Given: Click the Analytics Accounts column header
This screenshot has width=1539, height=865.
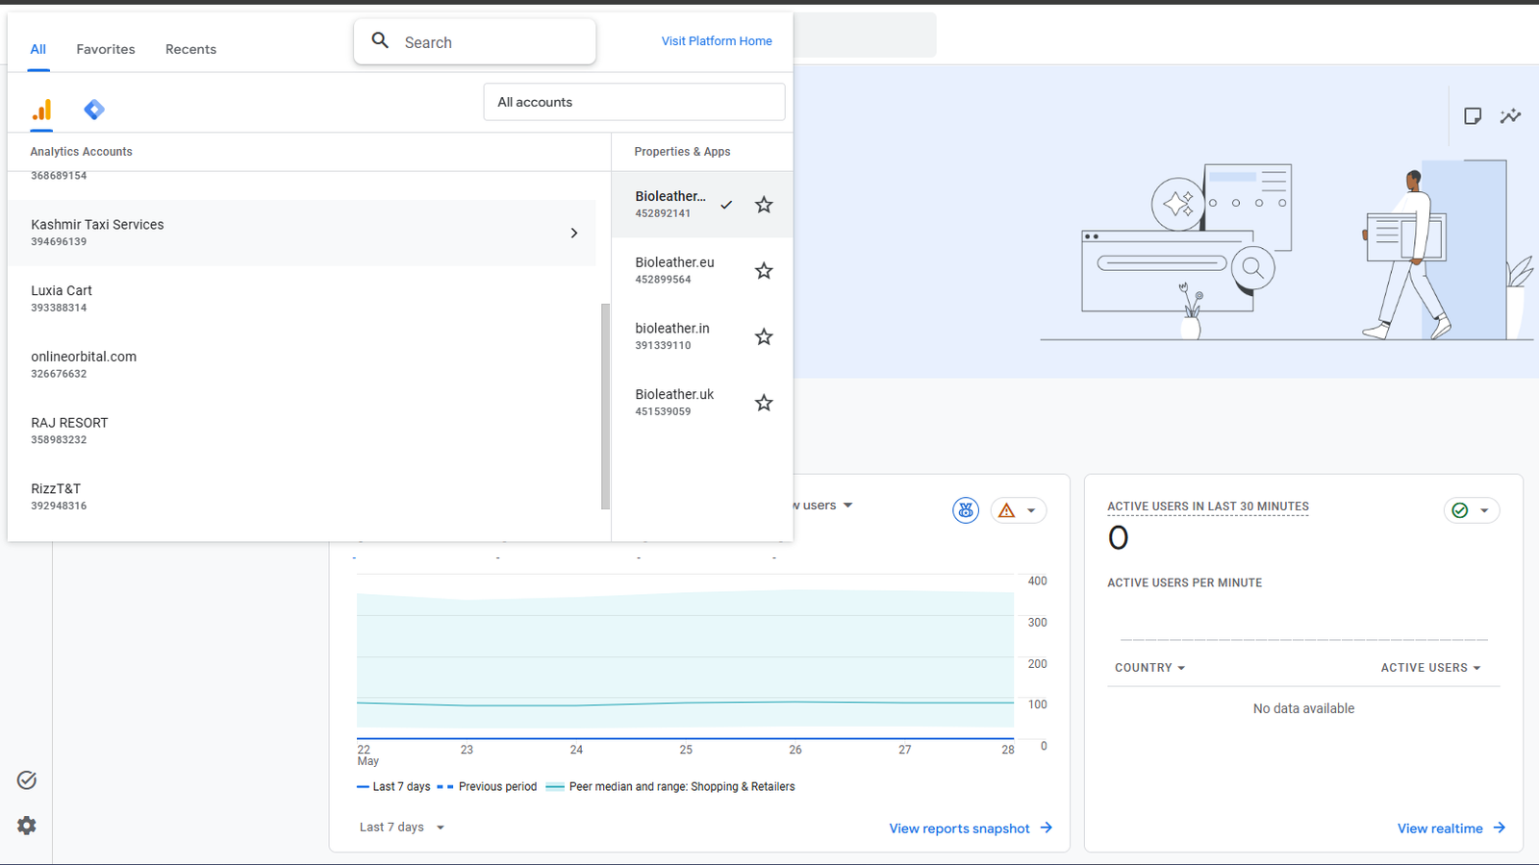Looking at the screenshot, I should [81, 152].
